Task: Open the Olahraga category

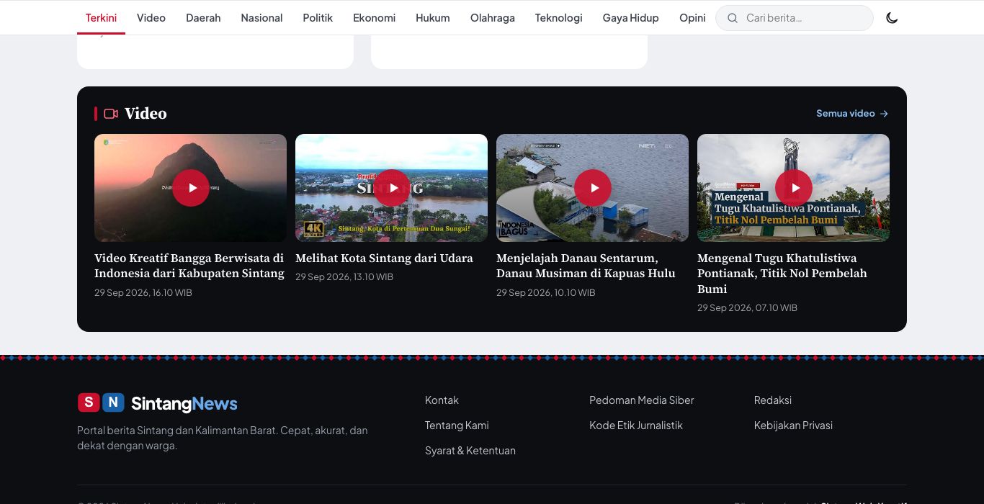Action: coord(493,18)
